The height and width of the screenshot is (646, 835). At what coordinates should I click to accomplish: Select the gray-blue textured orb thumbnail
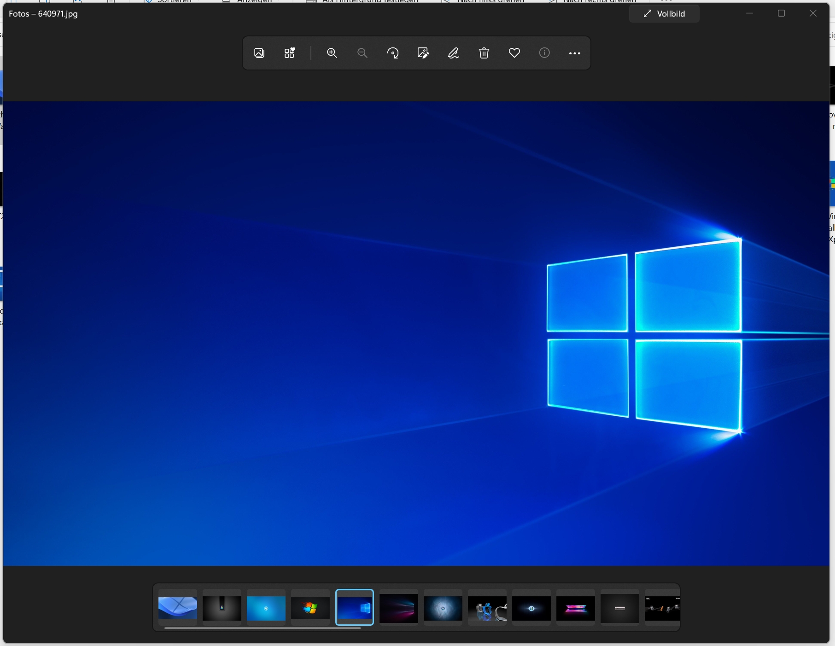(443, 607)
